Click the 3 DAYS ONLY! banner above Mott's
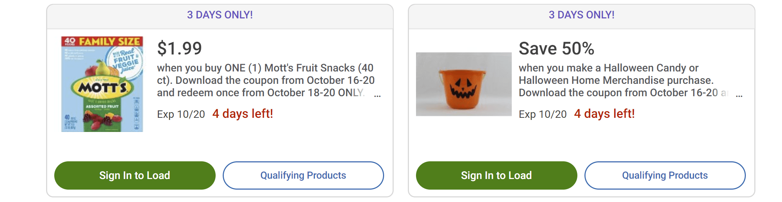 point(220,15)
